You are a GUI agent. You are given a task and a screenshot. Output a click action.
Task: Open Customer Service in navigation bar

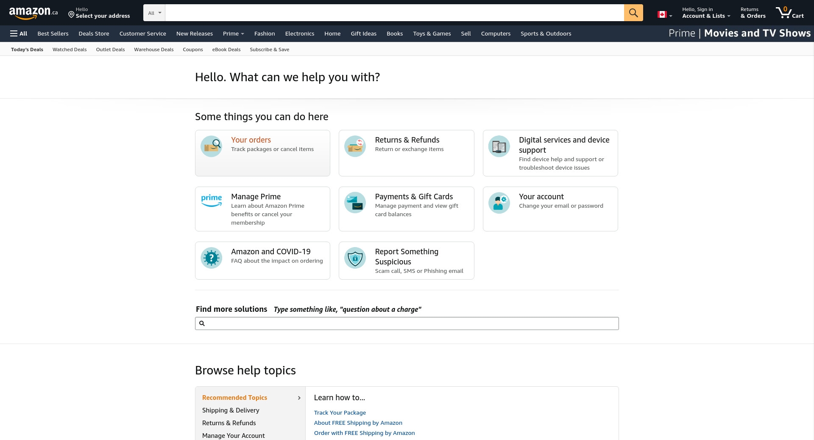click(x=142, y=33)
